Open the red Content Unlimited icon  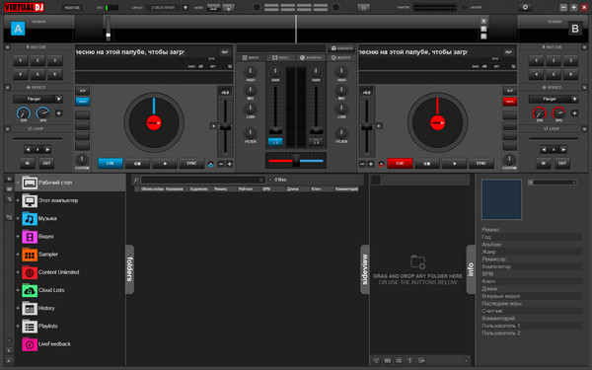(30, 272)
